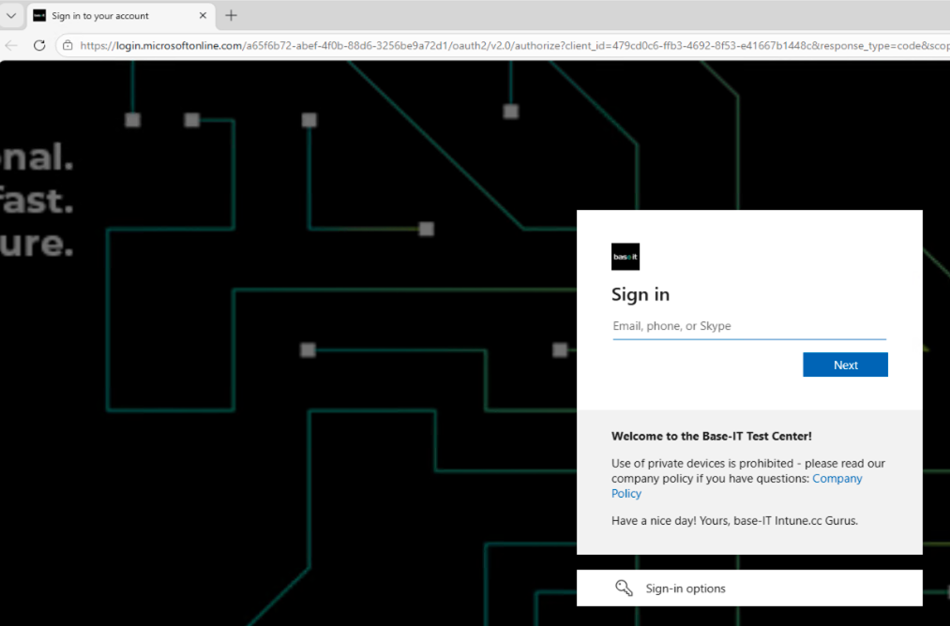Click the refresh page icon
This screenshot has width=950, height=626.
tap(38, 44)
